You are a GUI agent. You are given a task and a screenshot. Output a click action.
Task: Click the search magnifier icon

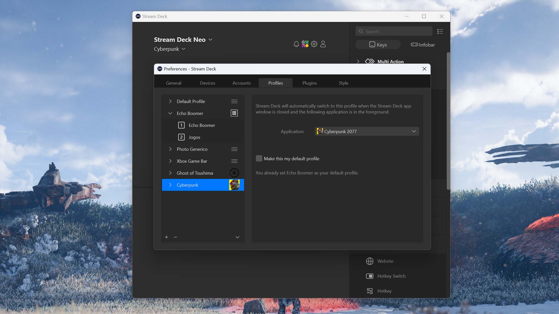361,31
